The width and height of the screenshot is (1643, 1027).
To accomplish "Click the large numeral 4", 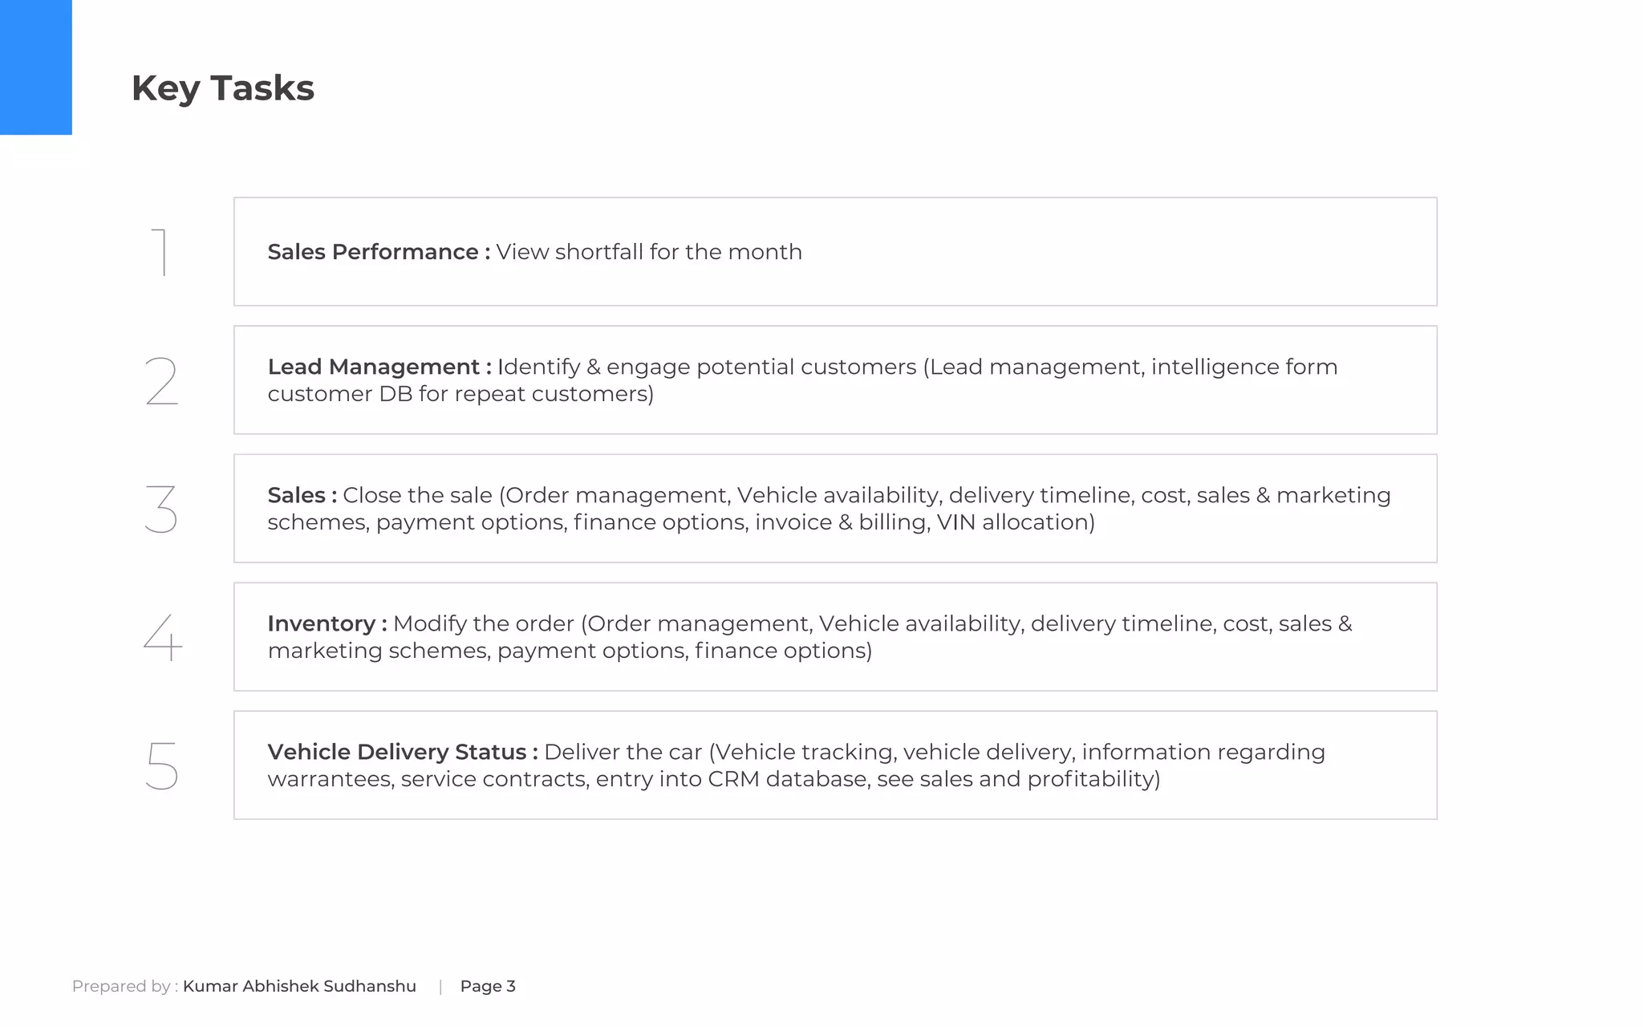I will pyautogui.click(x=163, y=637).
